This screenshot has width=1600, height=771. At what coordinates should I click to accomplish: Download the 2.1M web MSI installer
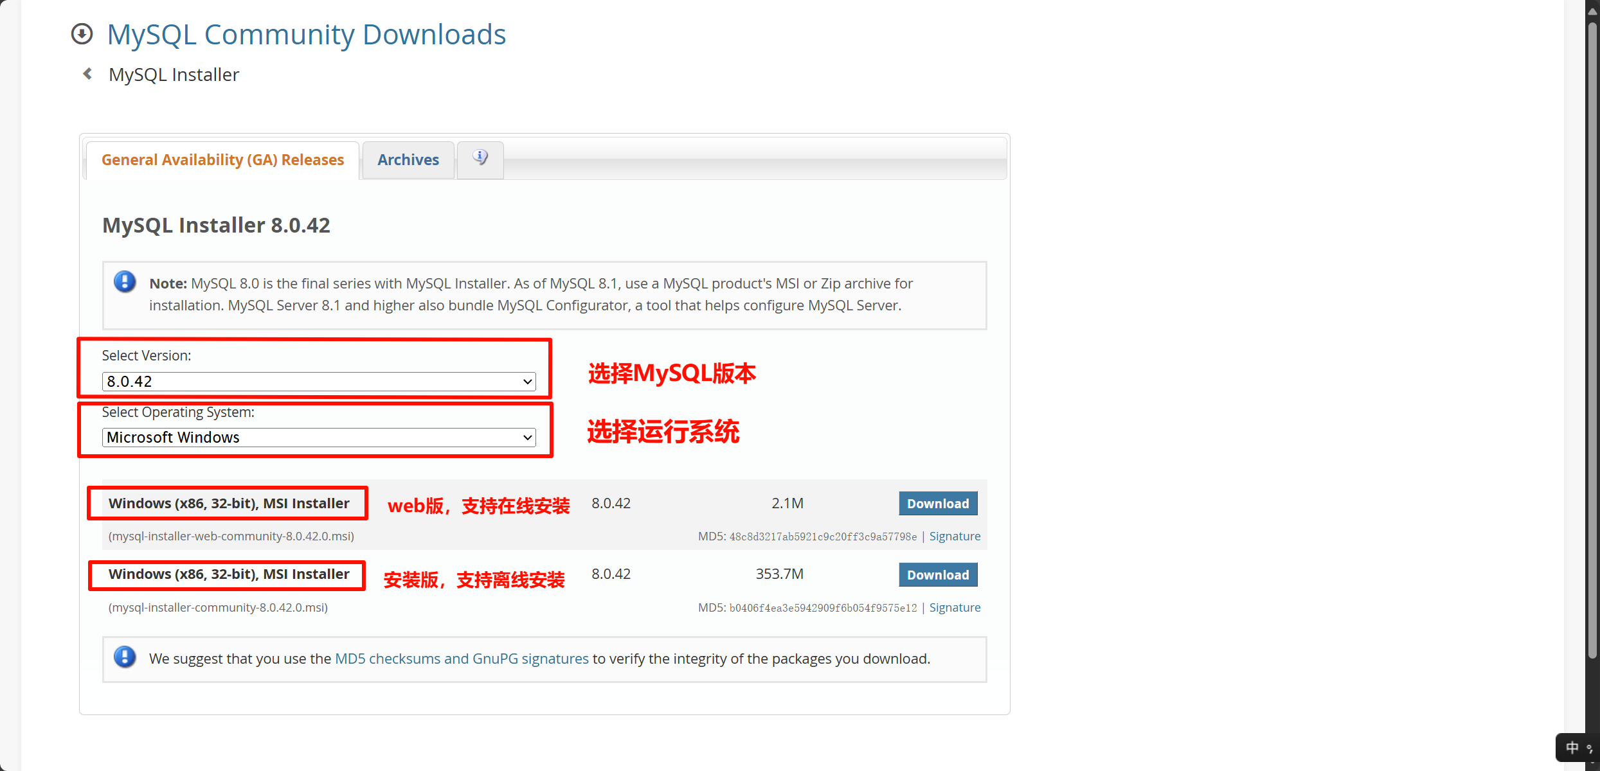[937, 504]
